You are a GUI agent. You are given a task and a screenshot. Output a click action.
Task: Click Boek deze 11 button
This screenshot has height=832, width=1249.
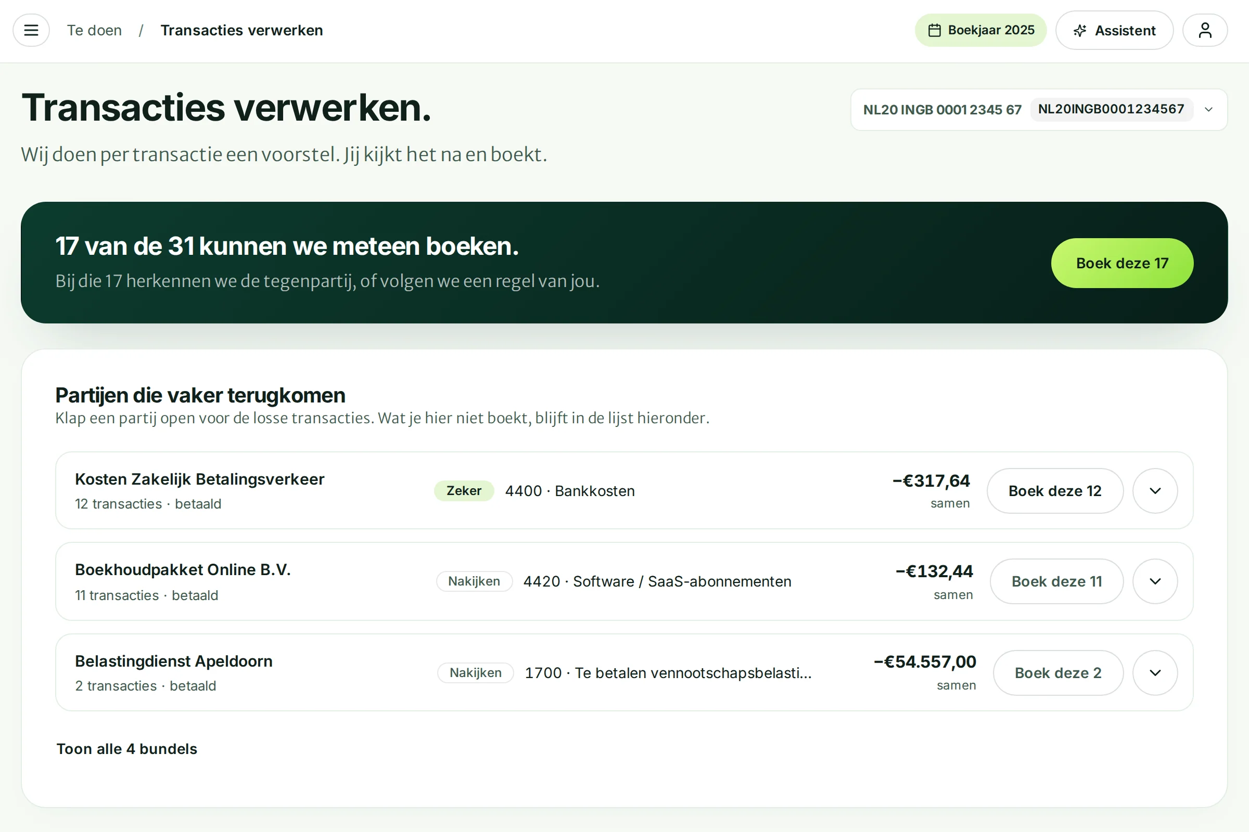tap(1056, 581)
